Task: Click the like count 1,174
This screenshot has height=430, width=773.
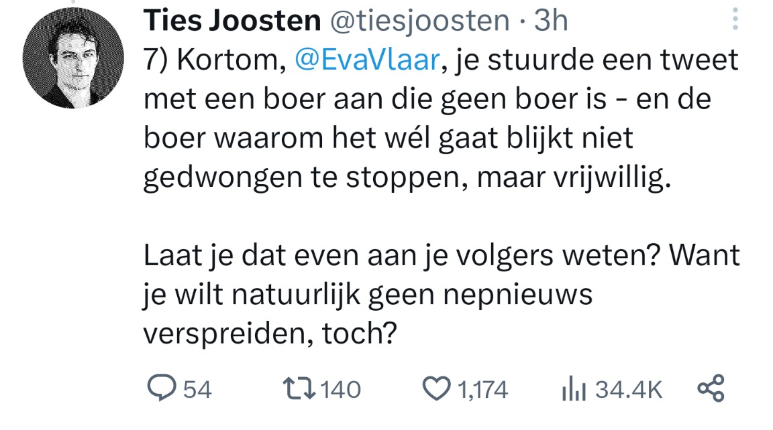Action: (482, 389)
